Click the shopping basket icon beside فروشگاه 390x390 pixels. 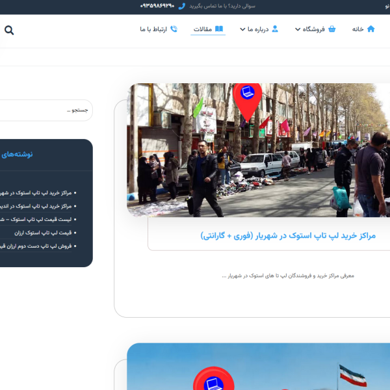(331, 29)
